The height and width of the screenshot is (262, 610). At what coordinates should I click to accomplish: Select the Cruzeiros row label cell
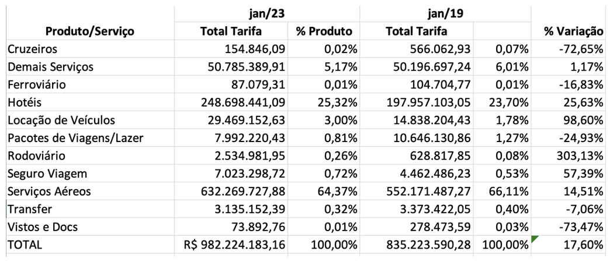tap(90, 49)
